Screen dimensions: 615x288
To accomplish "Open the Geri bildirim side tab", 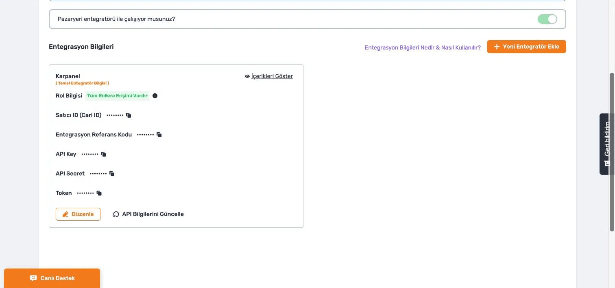I will click(607, 144).
